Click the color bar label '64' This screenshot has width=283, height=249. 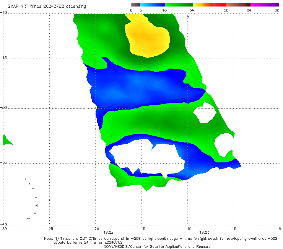(x=249, y=10)
